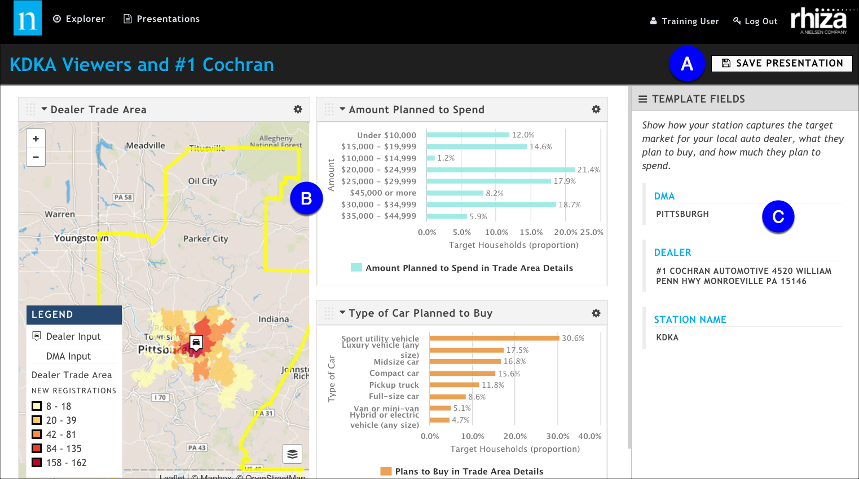Screen dimensions: 859x479
Task: Open the map layers control
Action: coord(292,454)
